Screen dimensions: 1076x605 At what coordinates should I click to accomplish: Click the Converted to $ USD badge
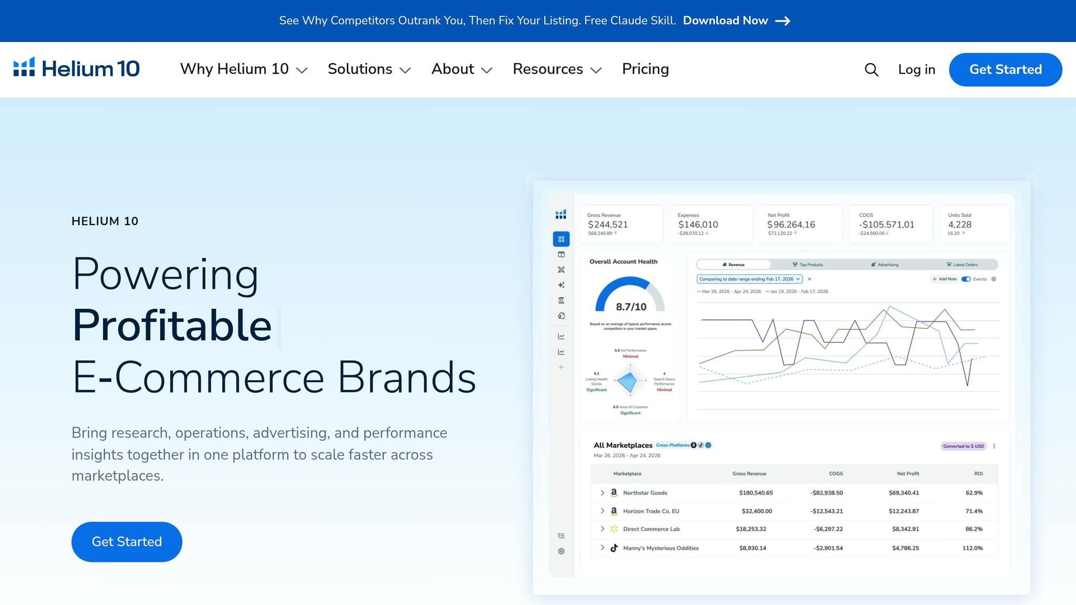pos(964,446)
